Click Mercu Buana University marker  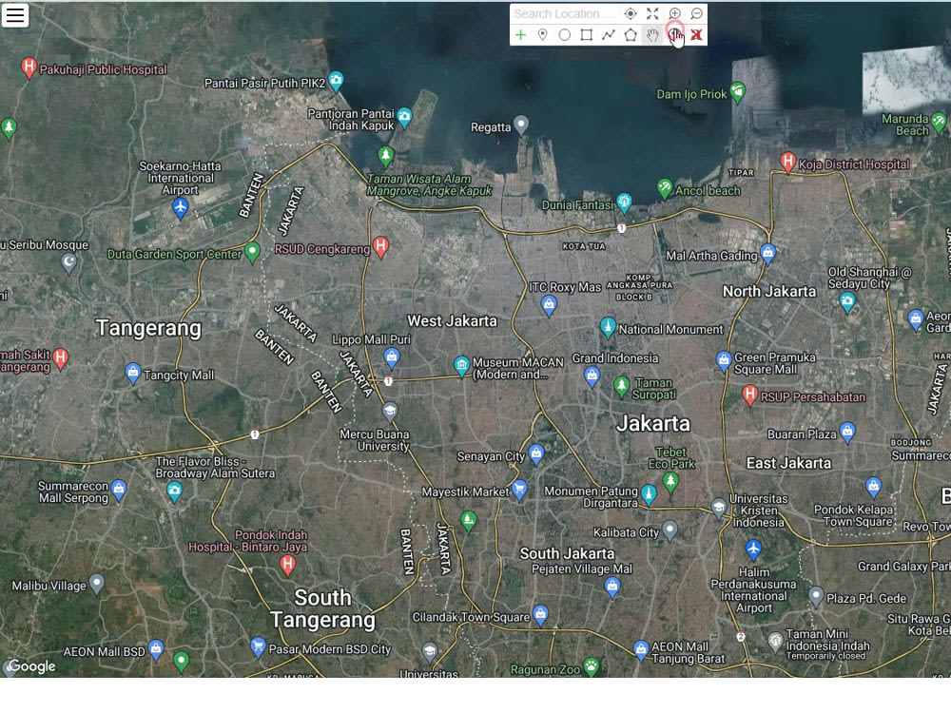pos(390,412)
